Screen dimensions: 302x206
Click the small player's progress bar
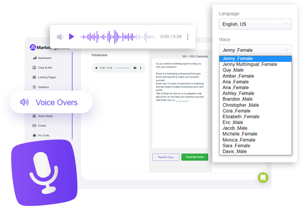[122, 68]
